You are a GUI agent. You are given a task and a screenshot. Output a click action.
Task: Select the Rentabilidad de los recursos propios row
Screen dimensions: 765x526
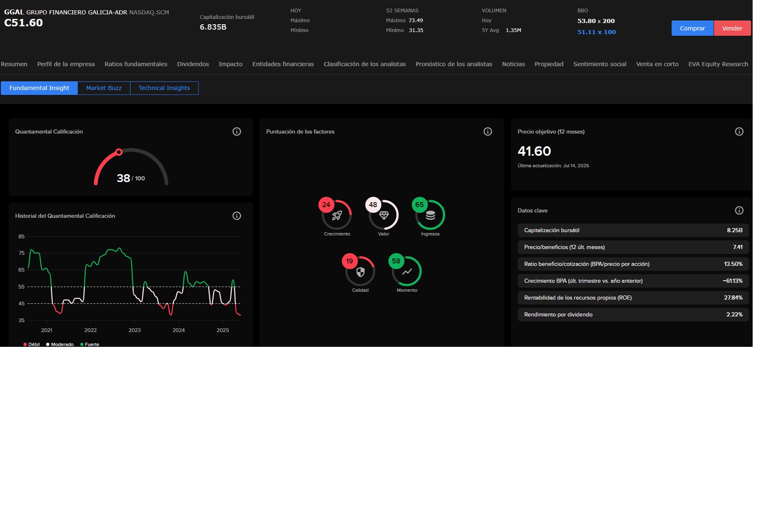[633, 298]
